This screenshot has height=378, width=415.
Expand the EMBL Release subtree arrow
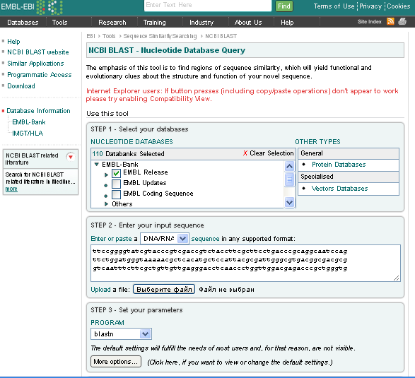(x=106, y=175)
